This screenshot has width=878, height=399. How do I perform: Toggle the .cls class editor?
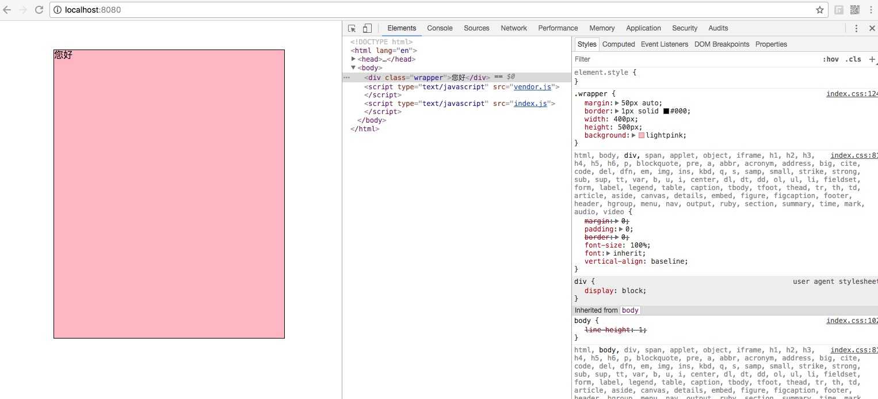tap(853, 59)
